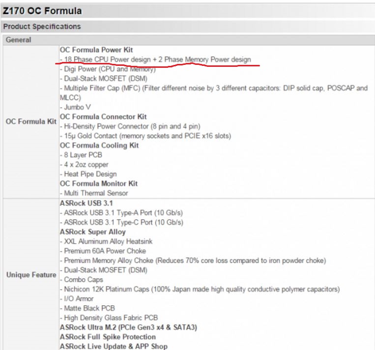This screenshot has width=375, height=350.
Task: Click the 'Unique Feature' row label
Action: 31,275
